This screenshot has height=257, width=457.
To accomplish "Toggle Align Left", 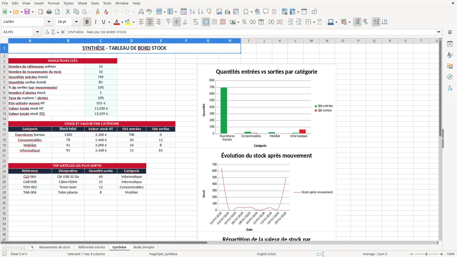I will [141, 22].
